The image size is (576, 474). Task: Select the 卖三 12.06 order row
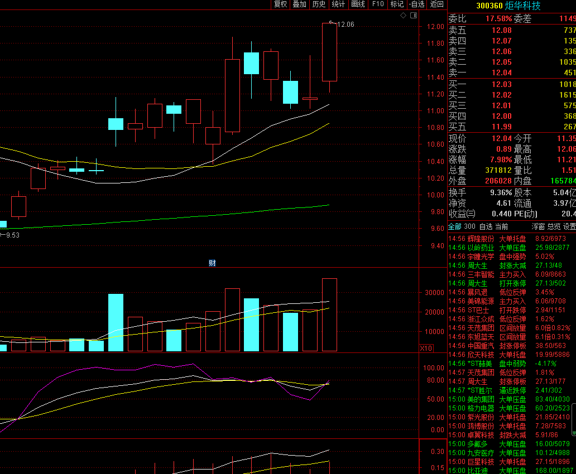[x=512, y=51]
